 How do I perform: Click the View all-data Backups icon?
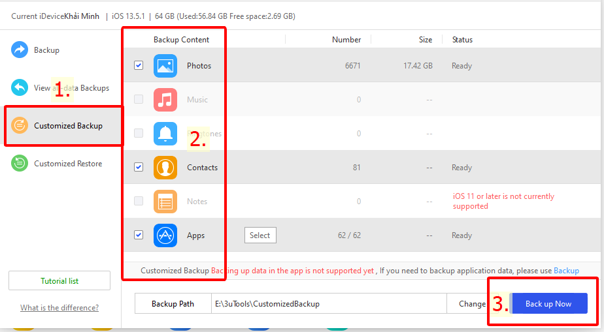(x=20, y=87)
